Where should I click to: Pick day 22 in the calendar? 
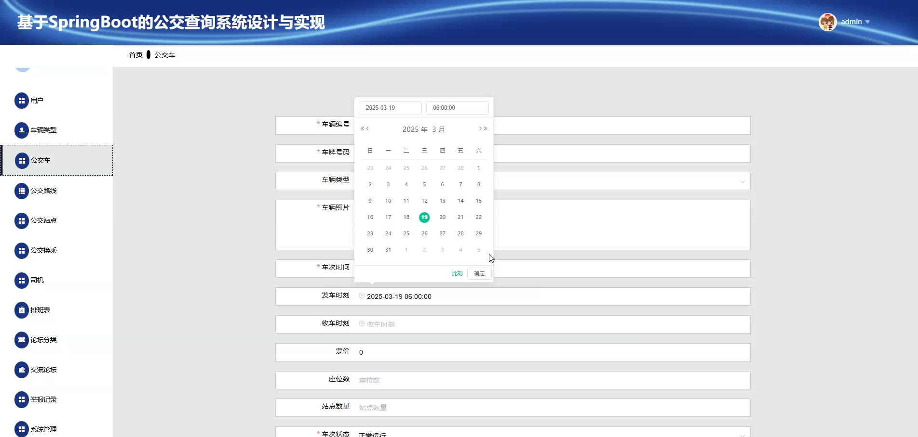(x=479, y=217)
